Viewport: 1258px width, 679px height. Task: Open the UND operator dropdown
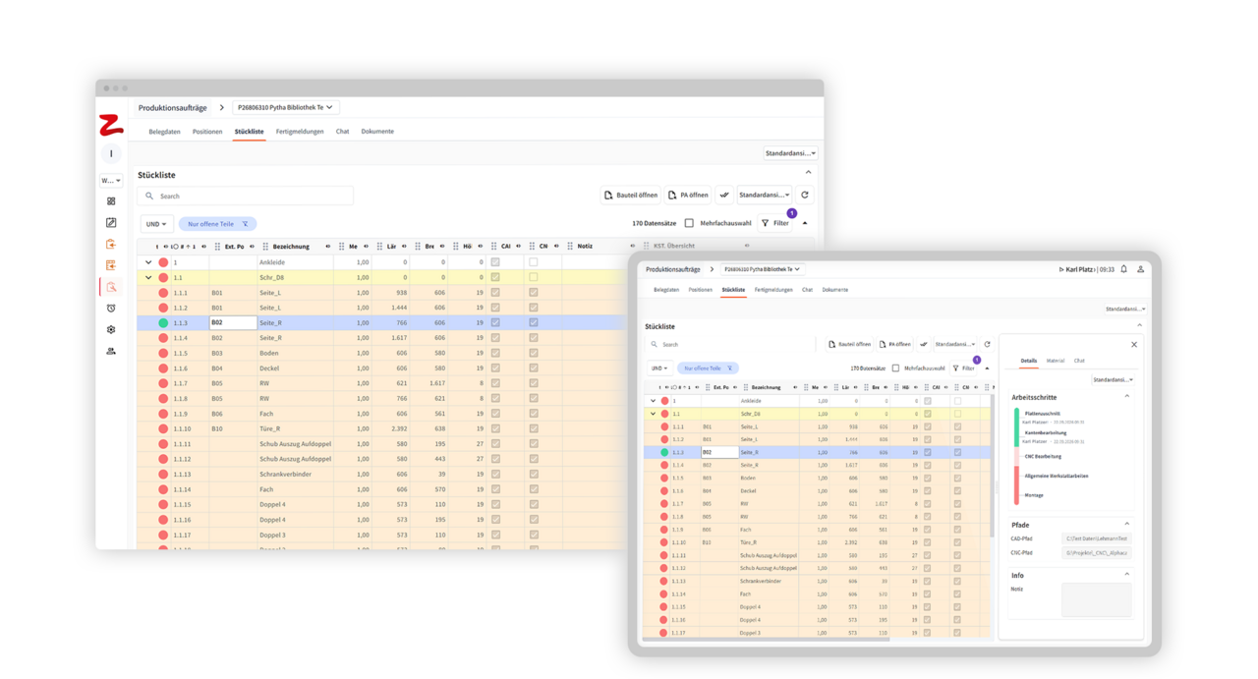pyautogui.click(x=156, y=224)
